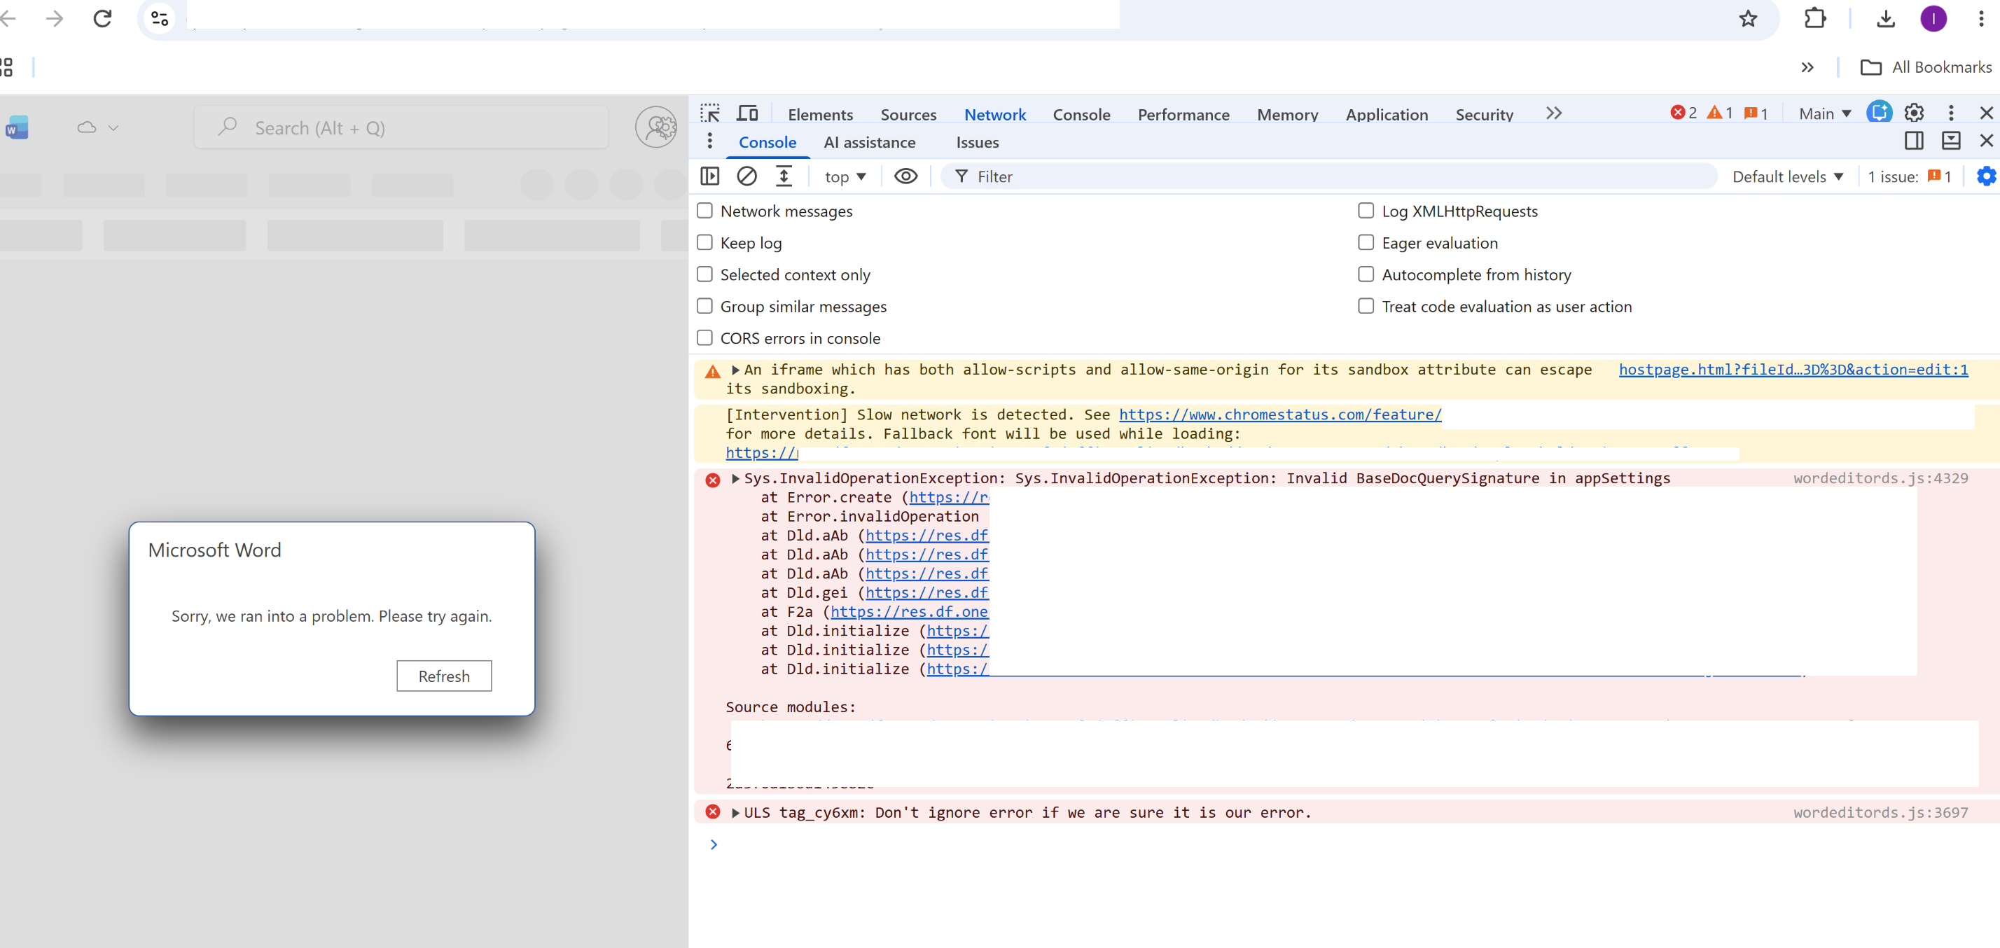This screenshot has width=2000, height=948.
Task: Switch to the Elements panel tab
Action: click(x=820, y=114)
